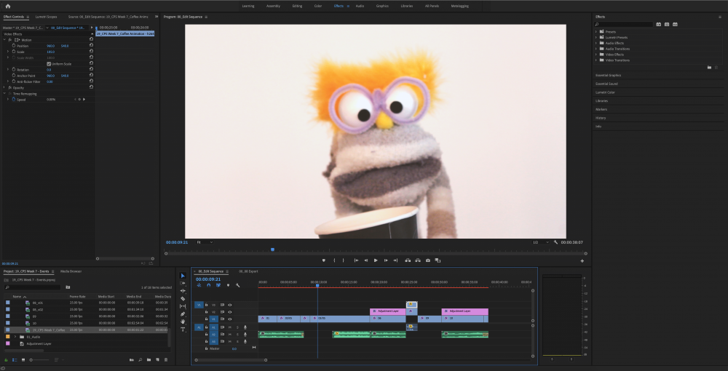Switch to the Graphics workspace

pyautogui.click(x=382, y=6)
